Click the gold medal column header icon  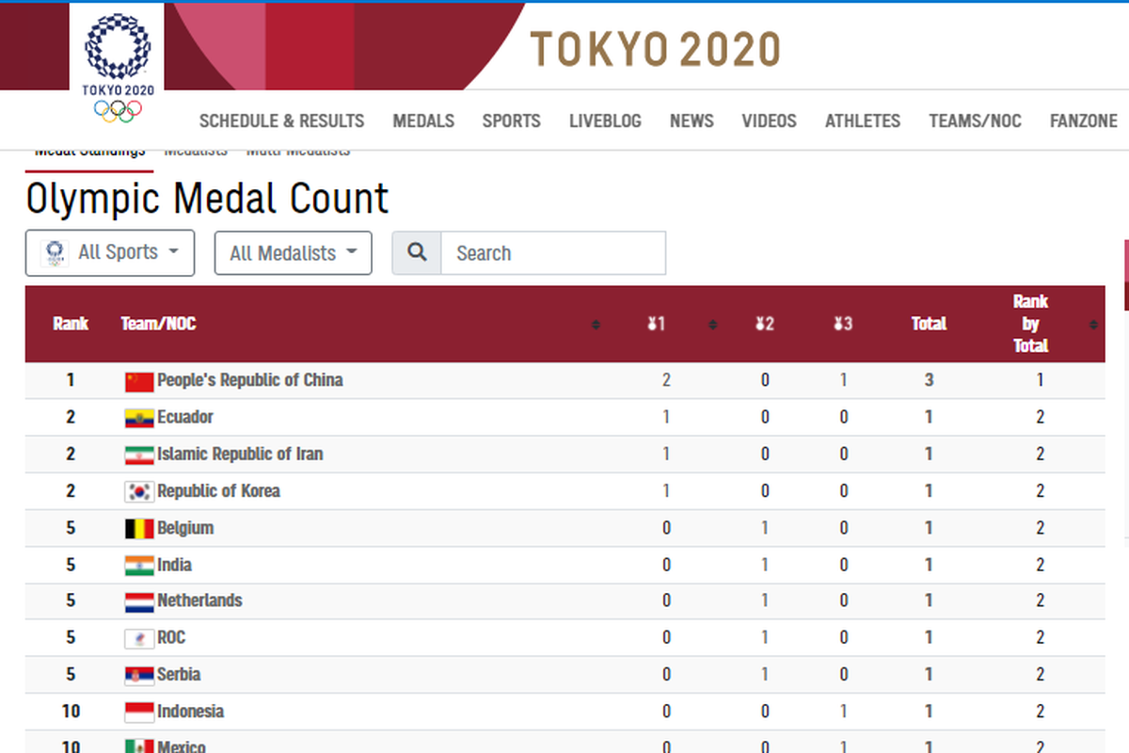click(657, 324)
